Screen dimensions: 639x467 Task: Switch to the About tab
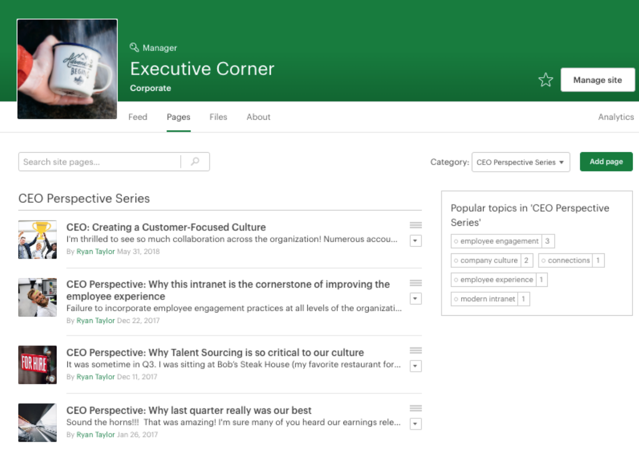[x=258, y=117]
